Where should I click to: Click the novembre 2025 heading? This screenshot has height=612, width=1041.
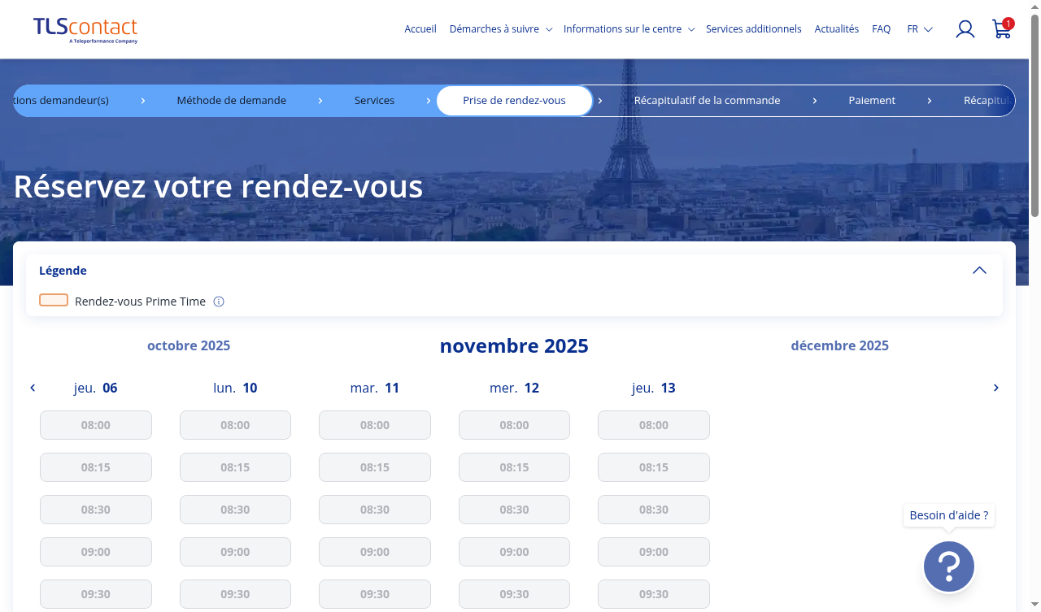click(514, 346)
